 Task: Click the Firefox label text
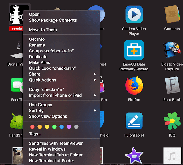tap(134, 100)
